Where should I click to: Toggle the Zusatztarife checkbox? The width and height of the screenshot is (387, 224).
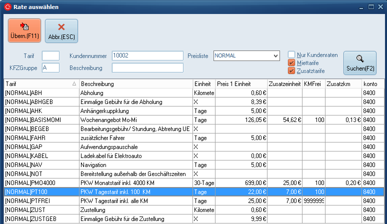tap(291, 71)
